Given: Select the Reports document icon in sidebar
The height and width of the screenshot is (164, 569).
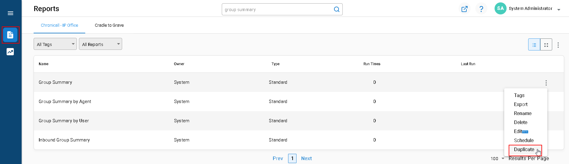Looking at the screenshot, I should pos(11,35).
